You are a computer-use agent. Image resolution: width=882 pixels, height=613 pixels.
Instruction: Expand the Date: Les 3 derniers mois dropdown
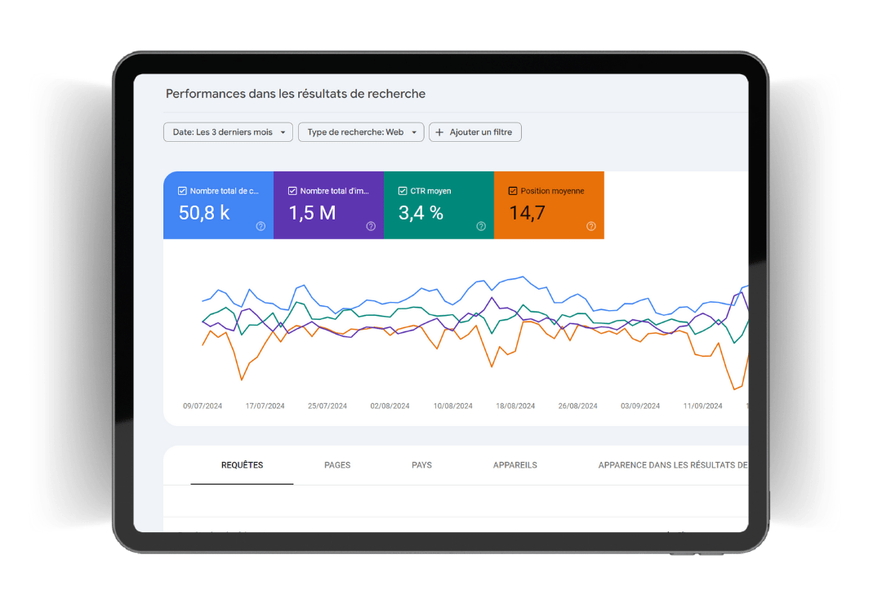[x=228, y=132]
